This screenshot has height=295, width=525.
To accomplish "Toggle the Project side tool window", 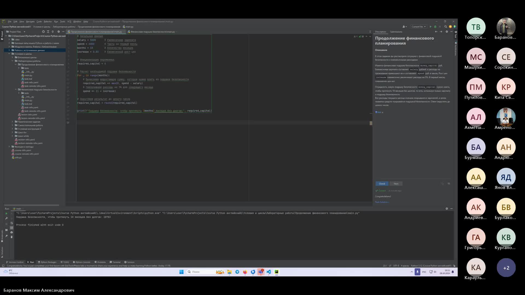I will [2, 36].
